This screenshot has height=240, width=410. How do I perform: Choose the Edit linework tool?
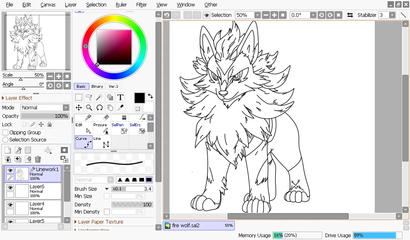pyautogui.click(x=83, y=128)
